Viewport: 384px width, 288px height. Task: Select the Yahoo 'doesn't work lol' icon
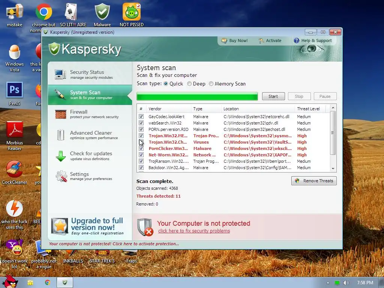[15, 254]
